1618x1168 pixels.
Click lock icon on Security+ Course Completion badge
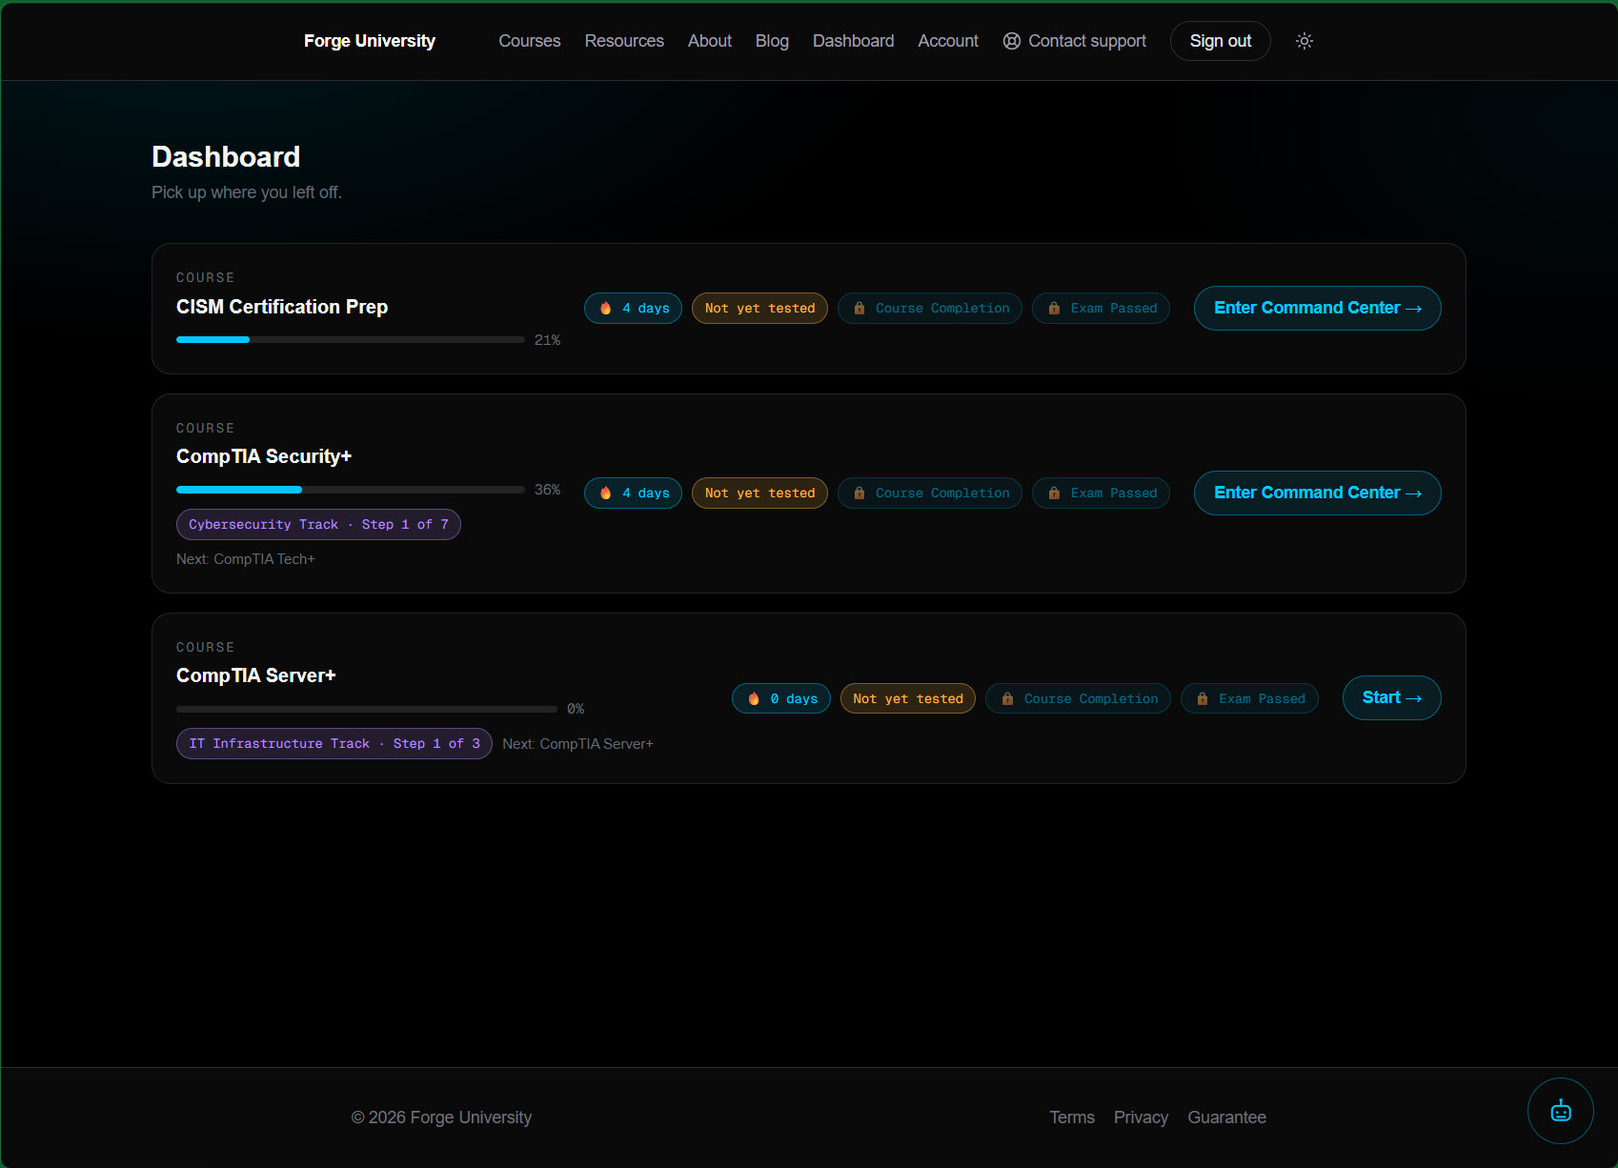click(x=860, y=493)
